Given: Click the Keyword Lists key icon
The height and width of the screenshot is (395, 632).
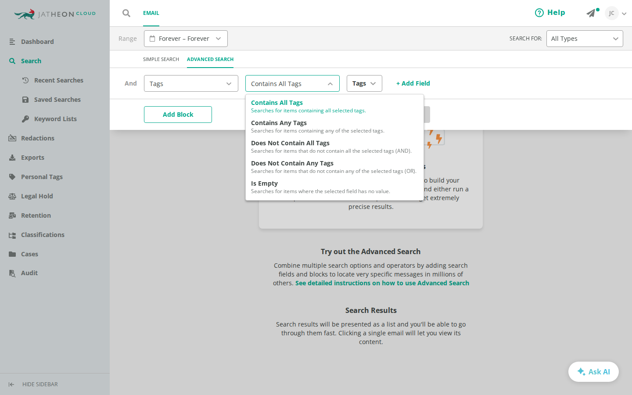Looking at the screenshot, I should [x=25, y=119].
